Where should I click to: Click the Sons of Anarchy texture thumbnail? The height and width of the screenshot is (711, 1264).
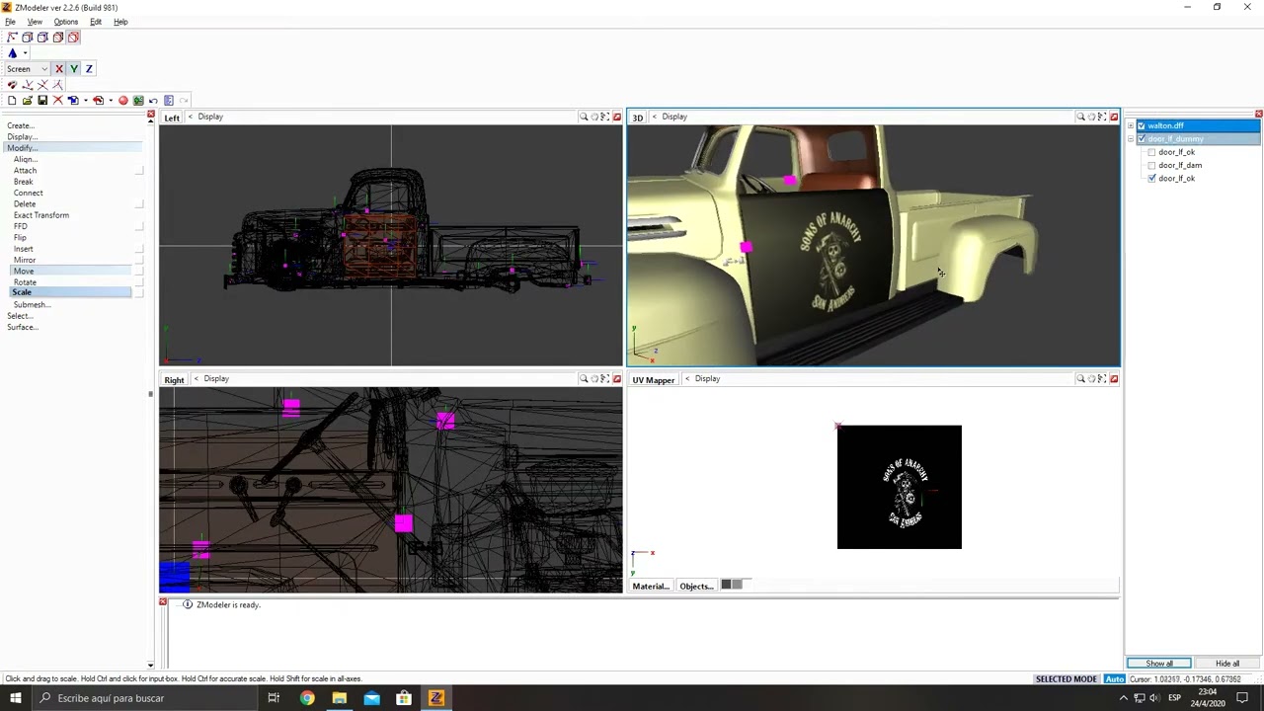point(899,487)
